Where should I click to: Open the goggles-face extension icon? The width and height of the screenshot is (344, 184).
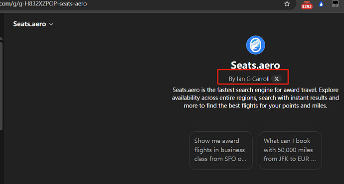tap(335, 3)
